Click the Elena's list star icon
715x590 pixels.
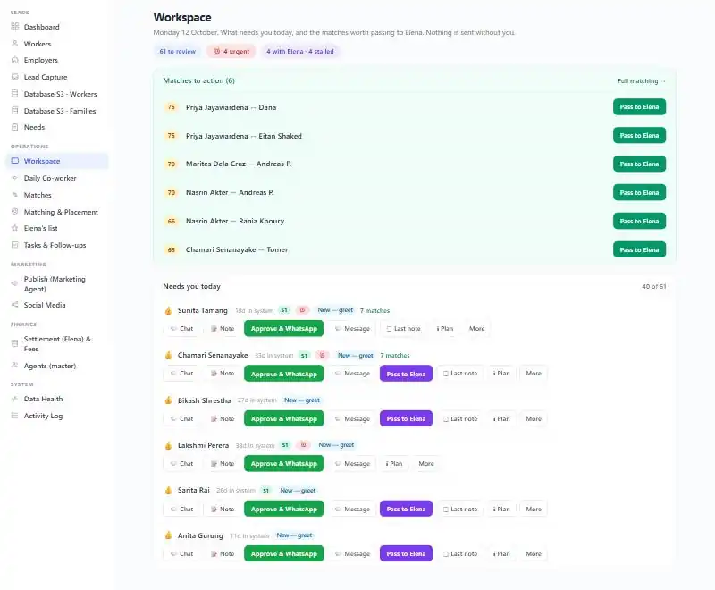pos(15,228)
